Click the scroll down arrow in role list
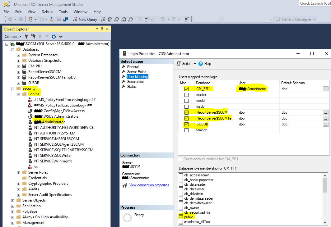This screenshot has height=227, width=331. point(325,222)
